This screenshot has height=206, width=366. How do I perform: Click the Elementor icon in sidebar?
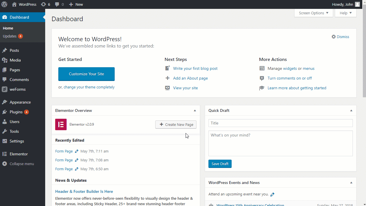[5, 154]
